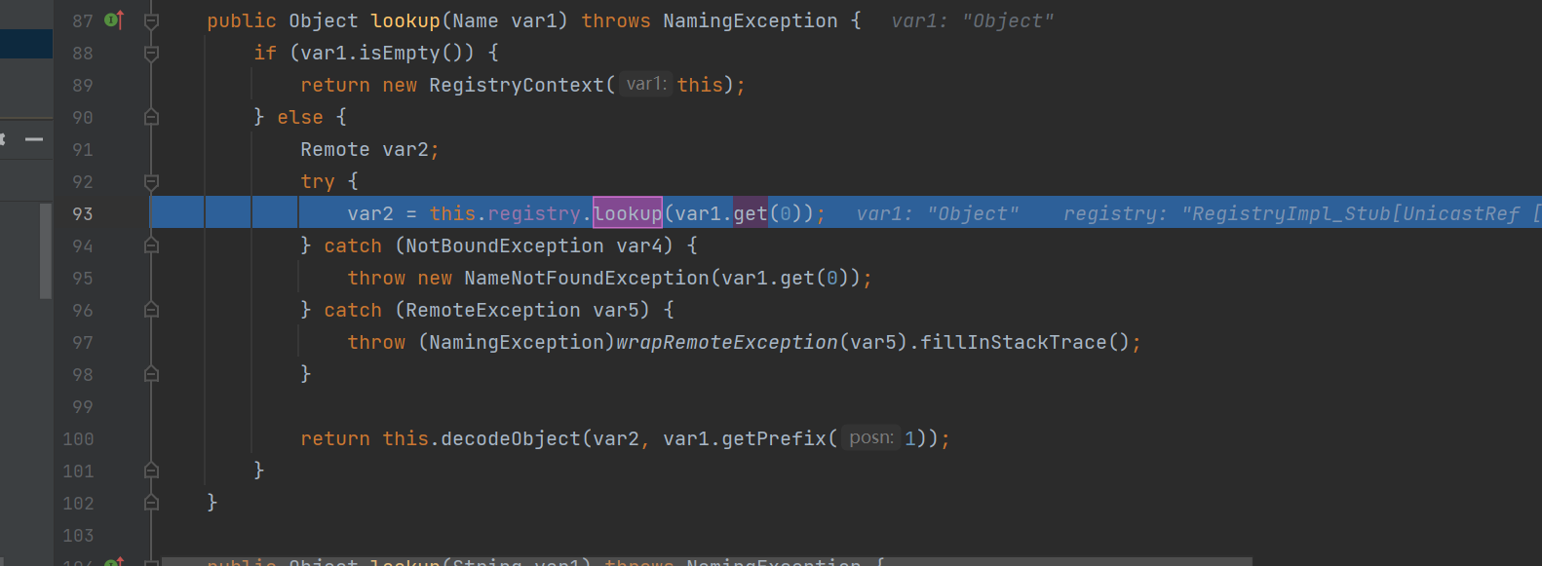The height and width of the screenshot is (566, 1542).
Task: Click the 'try' keyword on line 92
Action: tap(318, 181)
